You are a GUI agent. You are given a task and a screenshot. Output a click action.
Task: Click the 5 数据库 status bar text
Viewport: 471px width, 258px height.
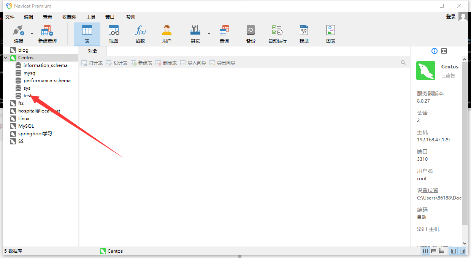[x=13, y=251]
